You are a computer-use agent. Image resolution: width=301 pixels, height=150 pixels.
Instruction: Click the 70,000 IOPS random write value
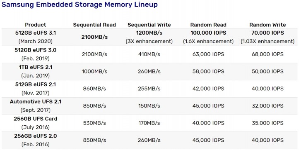tap(267, 33)
